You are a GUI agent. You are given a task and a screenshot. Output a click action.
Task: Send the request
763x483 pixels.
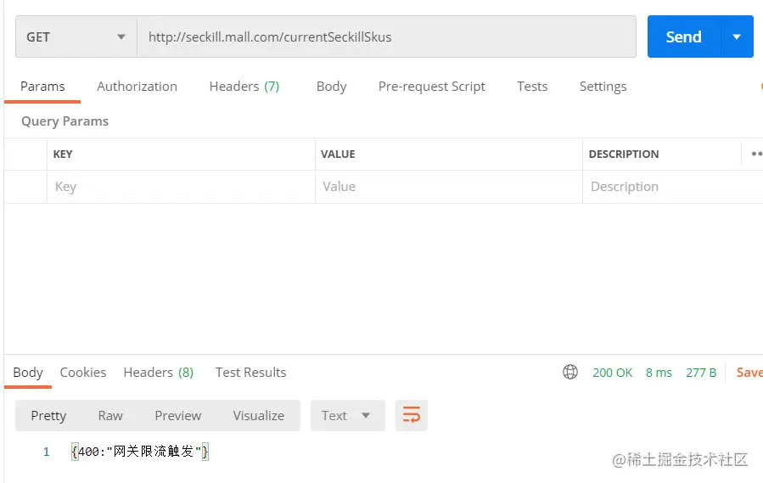pyautogui.click(x=683, y=37)
